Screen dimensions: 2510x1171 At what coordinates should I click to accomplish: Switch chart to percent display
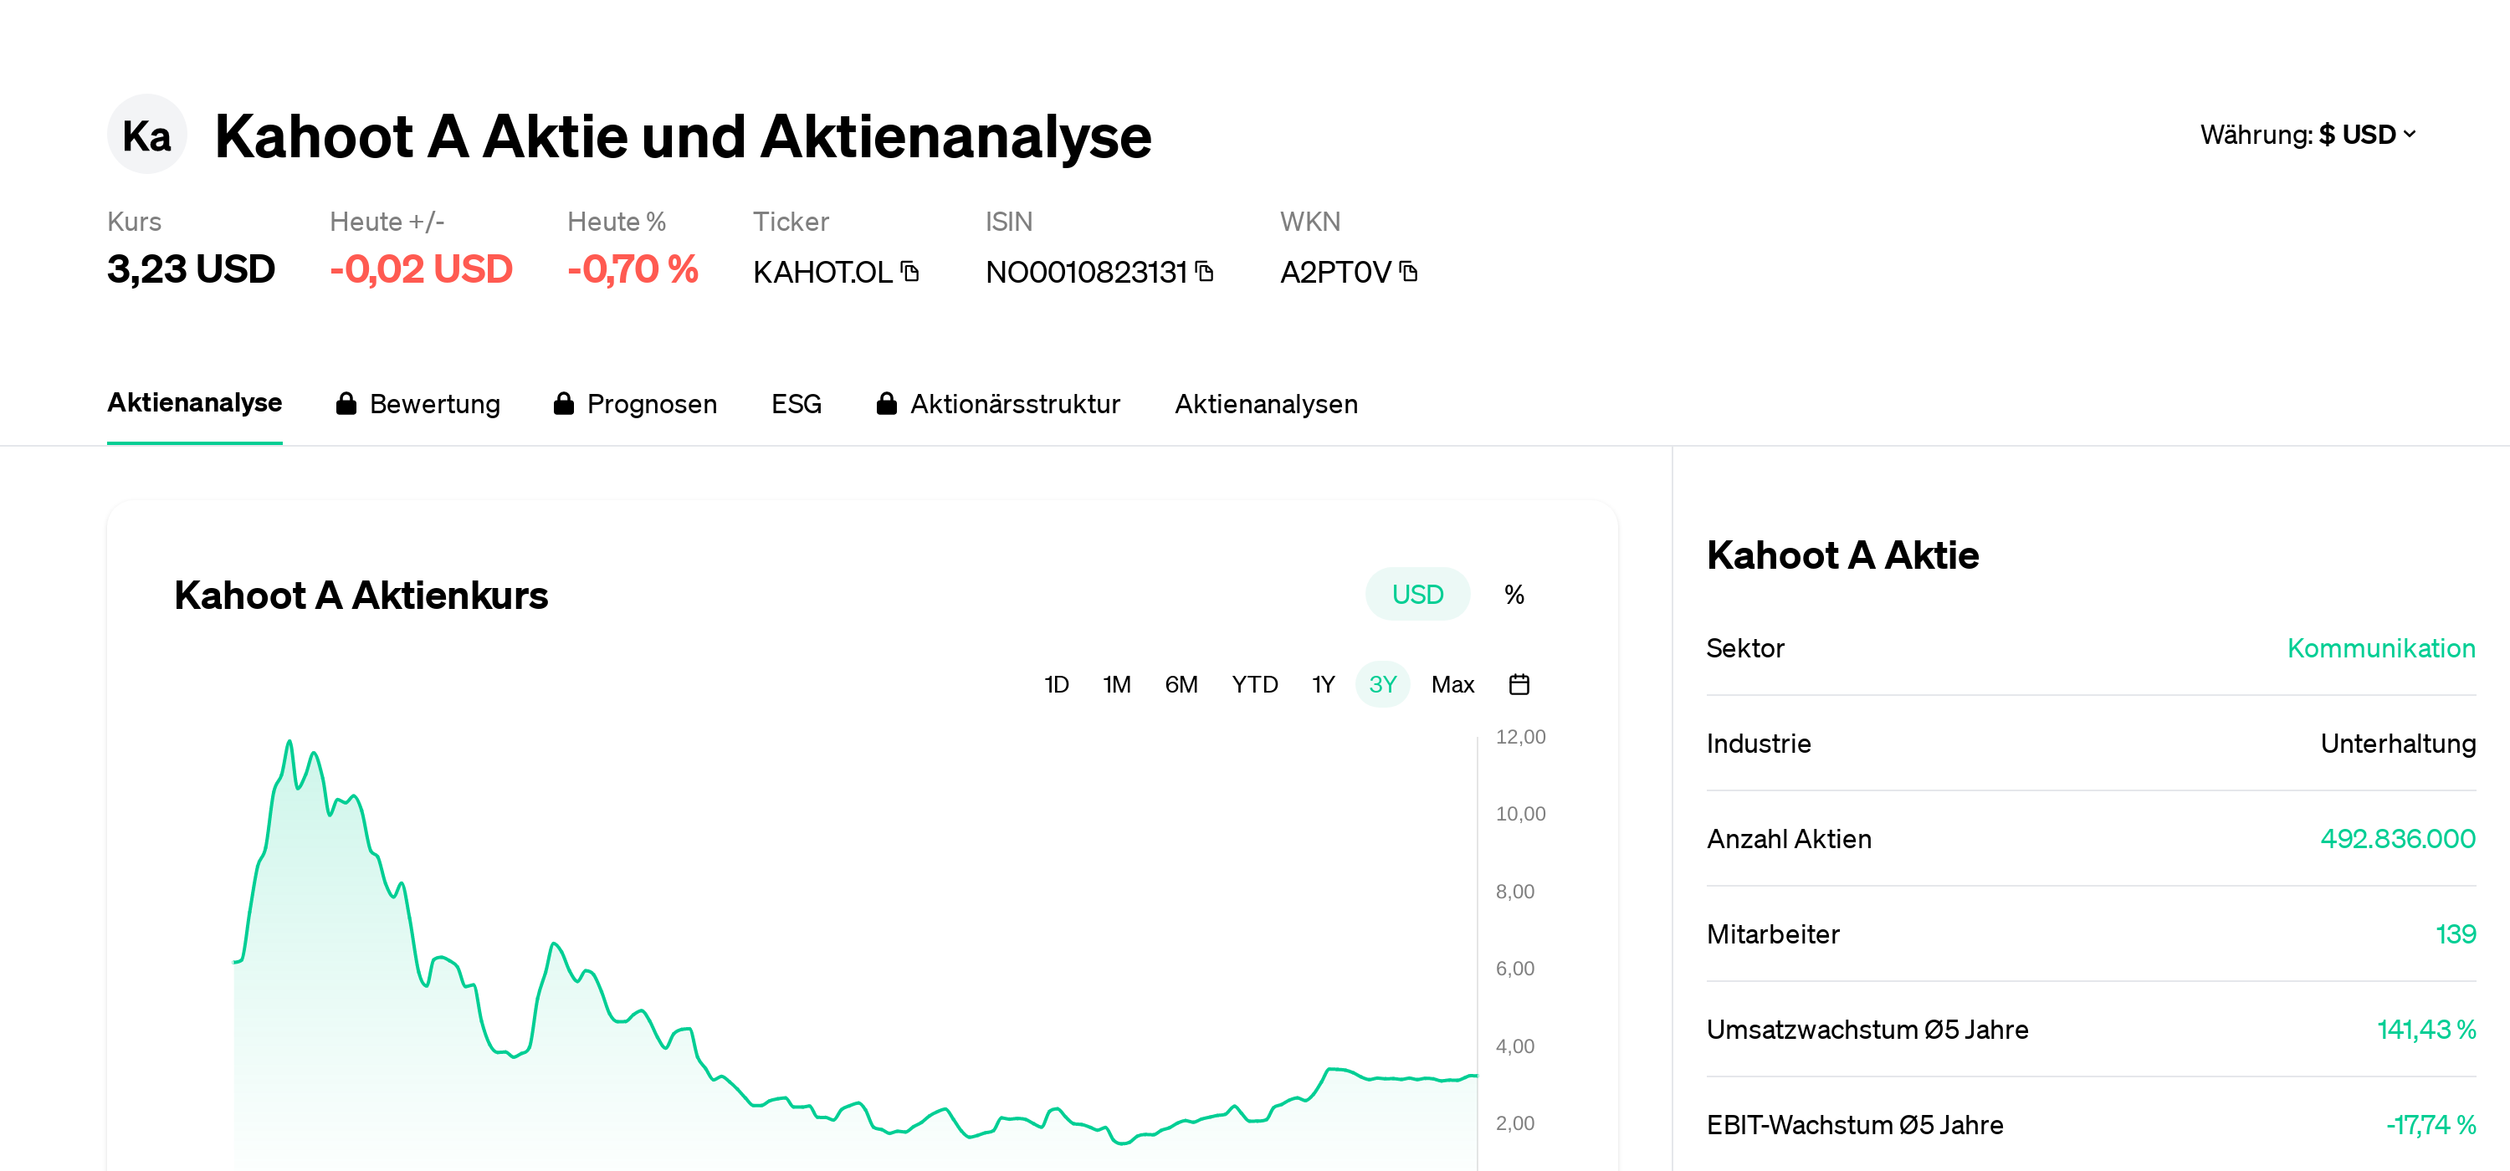[x=1514, y=594]
